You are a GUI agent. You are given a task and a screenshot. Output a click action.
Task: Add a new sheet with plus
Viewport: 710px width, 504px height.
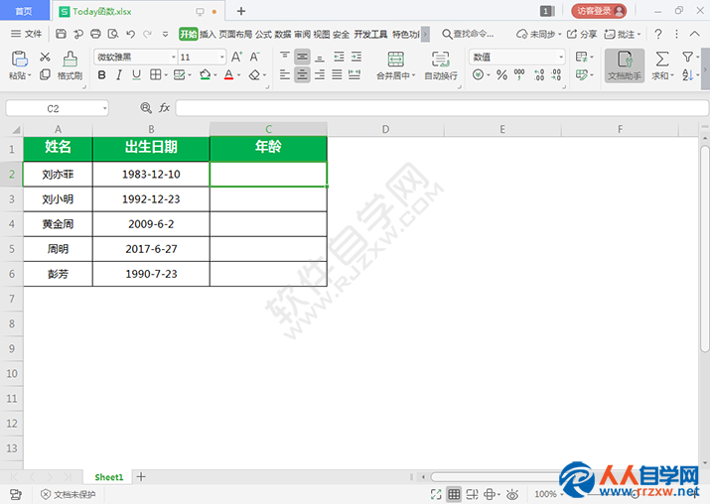coord(141,476)
